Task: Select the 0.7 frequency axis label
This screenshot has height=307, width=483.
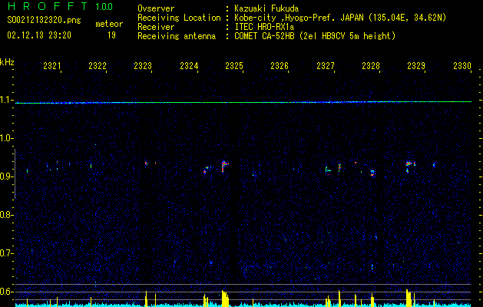Action: click(x=7, y=253)
